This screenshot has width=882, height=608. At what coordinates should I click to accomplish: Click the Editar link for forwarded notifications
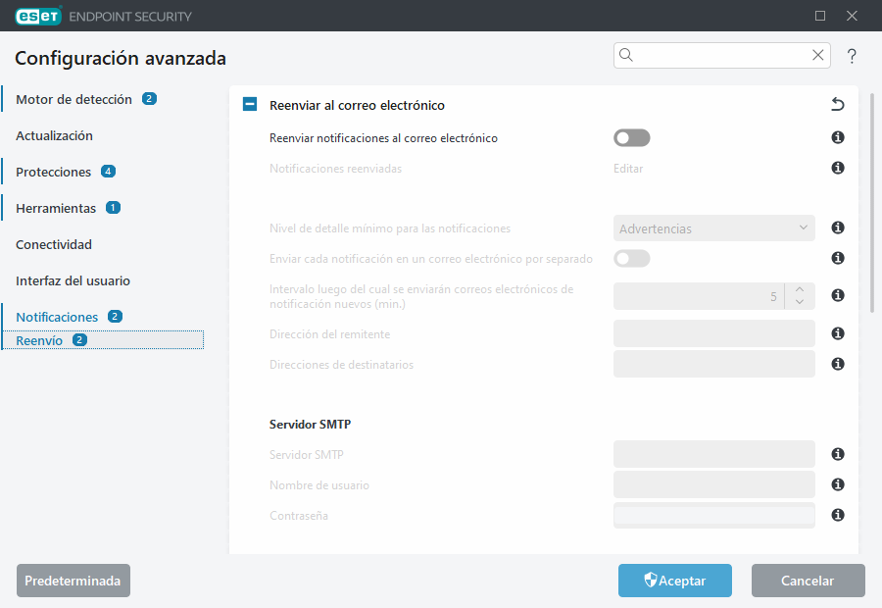(626, 168)
